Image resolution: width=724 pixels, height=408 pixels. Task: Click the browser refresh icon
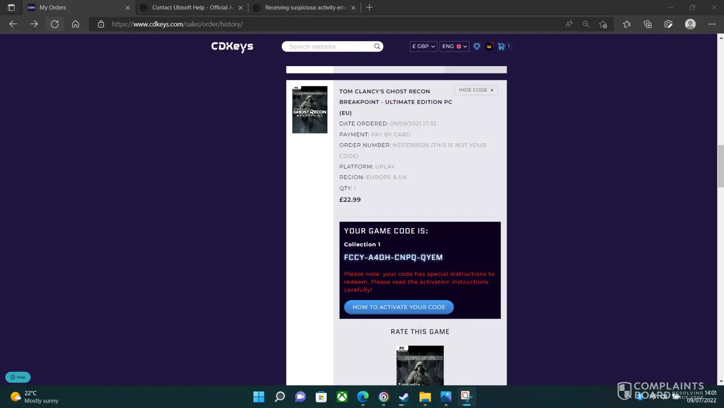(x=55, y=24)
